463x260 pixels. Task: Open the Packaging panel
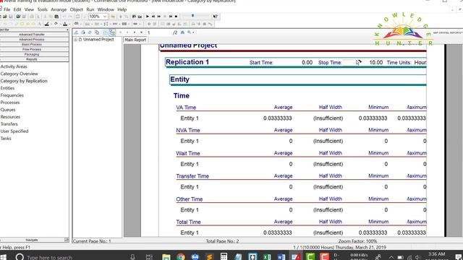pos(34,54)
